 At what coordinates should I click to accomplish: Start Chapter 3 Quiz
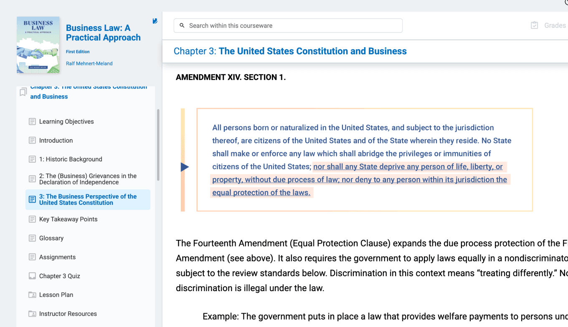tap(59, 276)
